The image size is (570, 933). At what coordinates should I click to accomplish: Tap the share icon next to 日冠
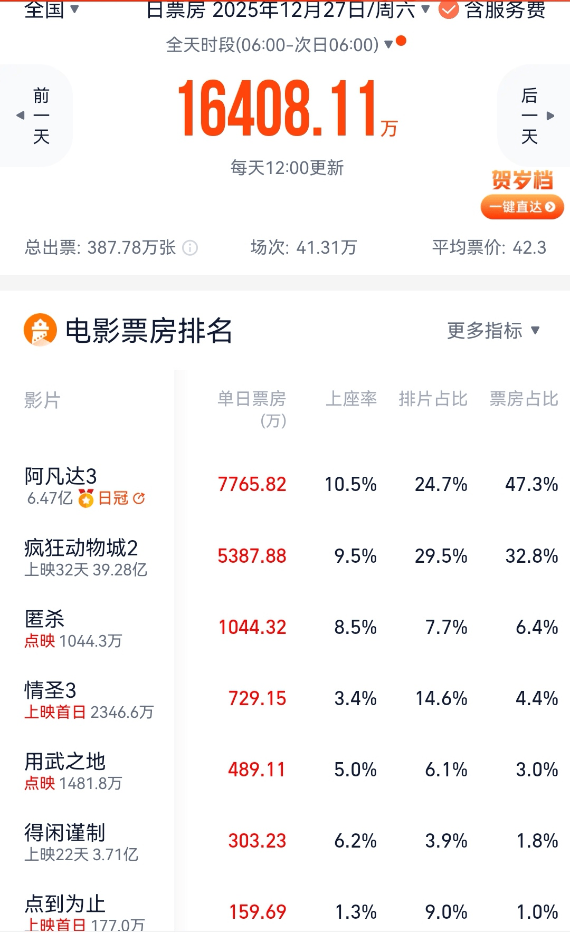[x=139, y=498]
